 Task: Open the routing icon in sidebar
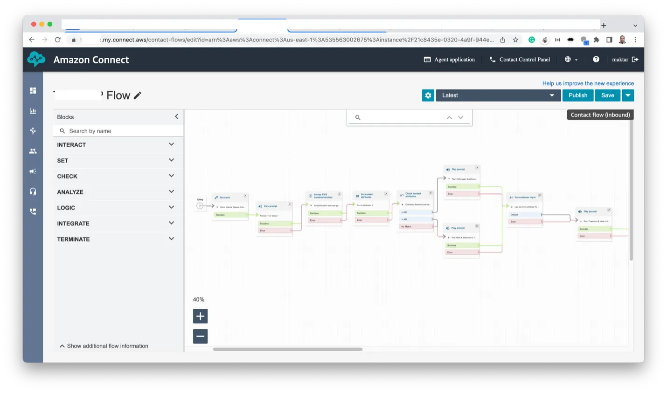pos(33,131)
